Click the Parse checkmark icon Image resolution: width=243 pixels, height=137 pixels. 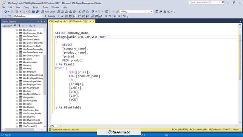coord(62,16)
